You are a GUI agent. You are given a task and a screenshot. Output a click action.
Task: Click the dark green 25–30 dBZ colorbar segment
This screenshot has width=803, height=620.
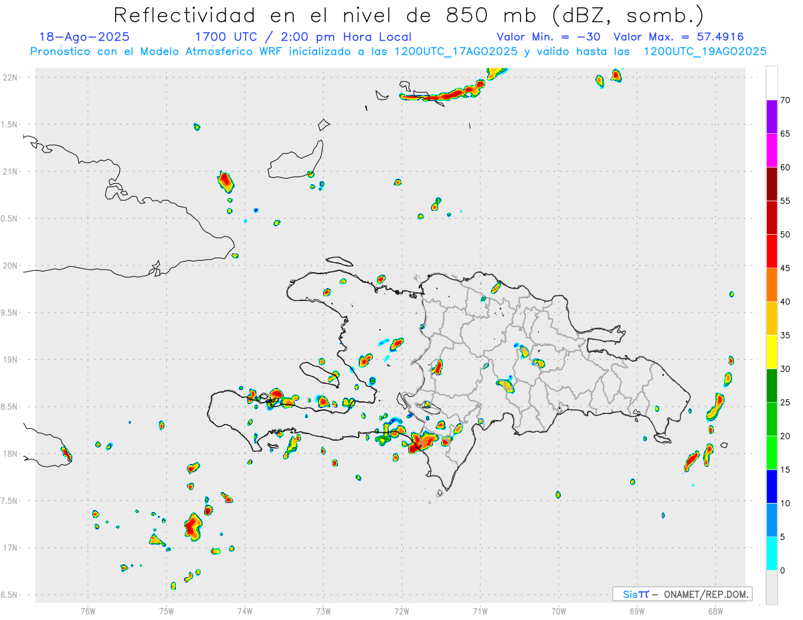tap(772, 386)
